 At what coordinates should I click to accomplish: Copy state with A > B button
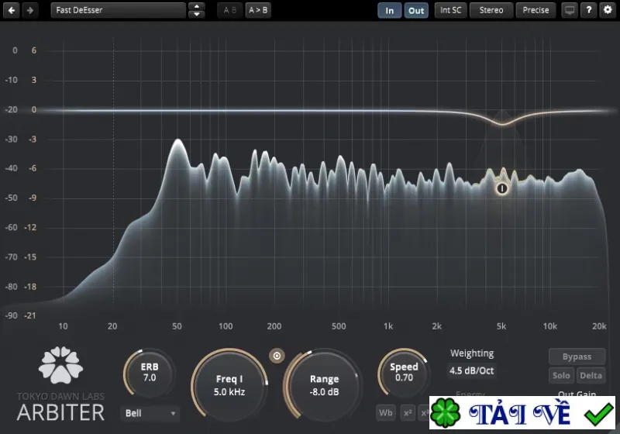(x=258, y=10)
